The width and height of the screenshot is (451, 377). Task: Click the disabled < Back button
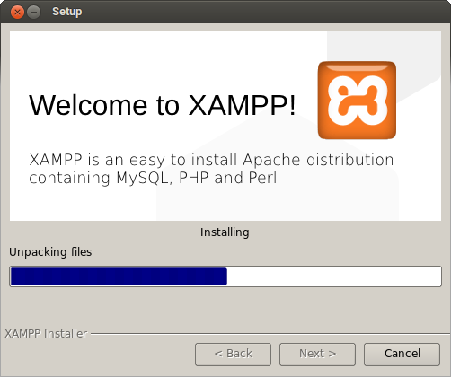pos(233,355)
